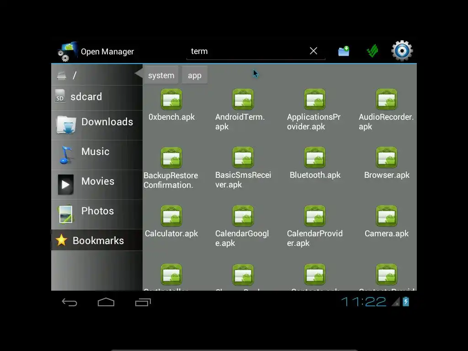Open the 0xbench.apk file icon
Viewport: 468px width, 351px height.
click(x=171, y=99)
